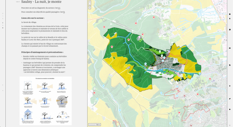233x127 pixels.
Task: Click the red marker at map's top center
Action: pyautogui.click(x=136, y=23)
